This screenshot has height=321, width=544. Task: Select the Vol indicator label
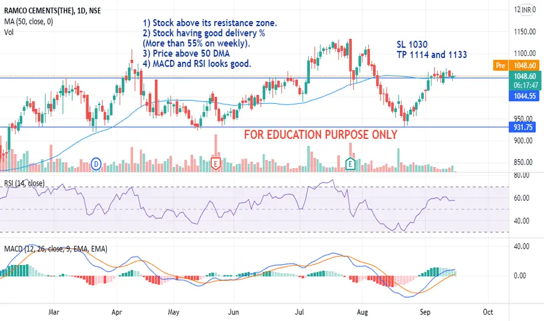point(9,32)
